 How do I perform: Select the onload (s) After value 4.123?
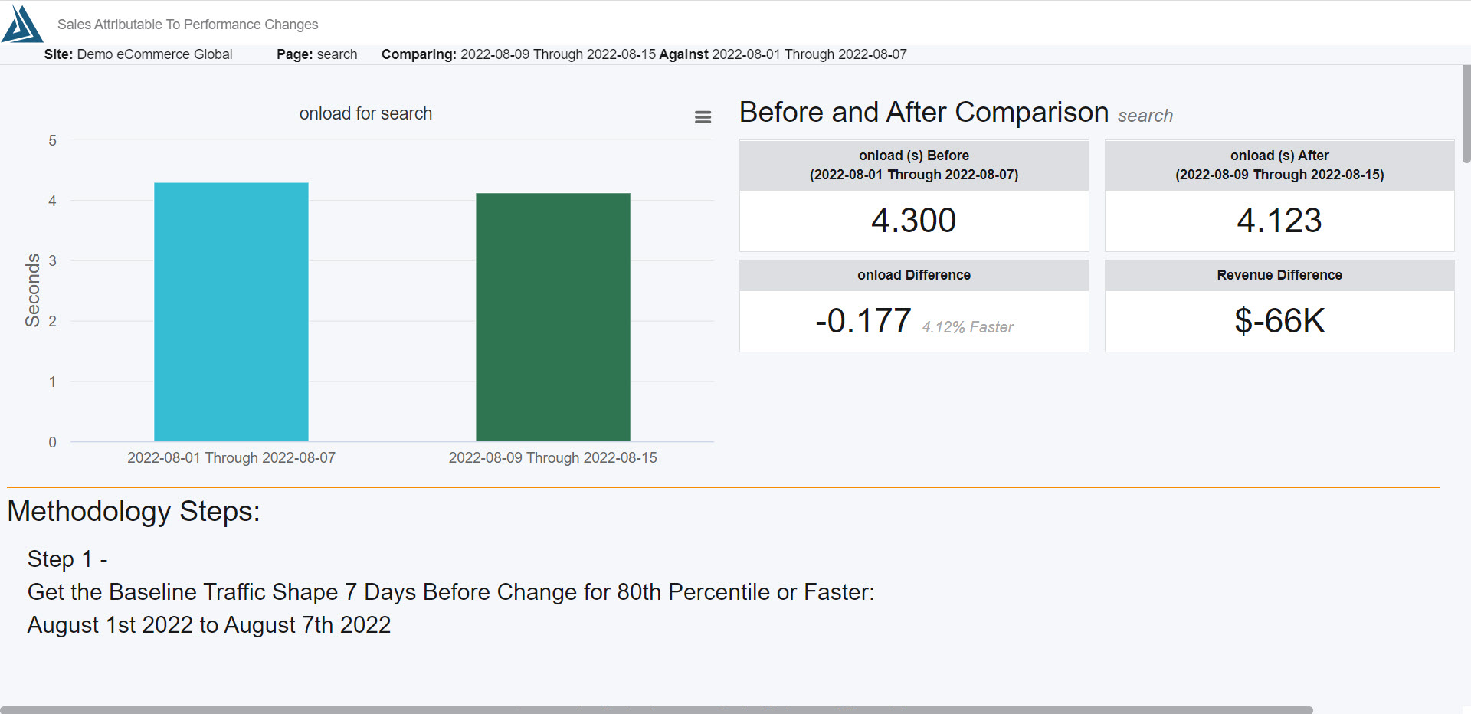coord(1279,221)
